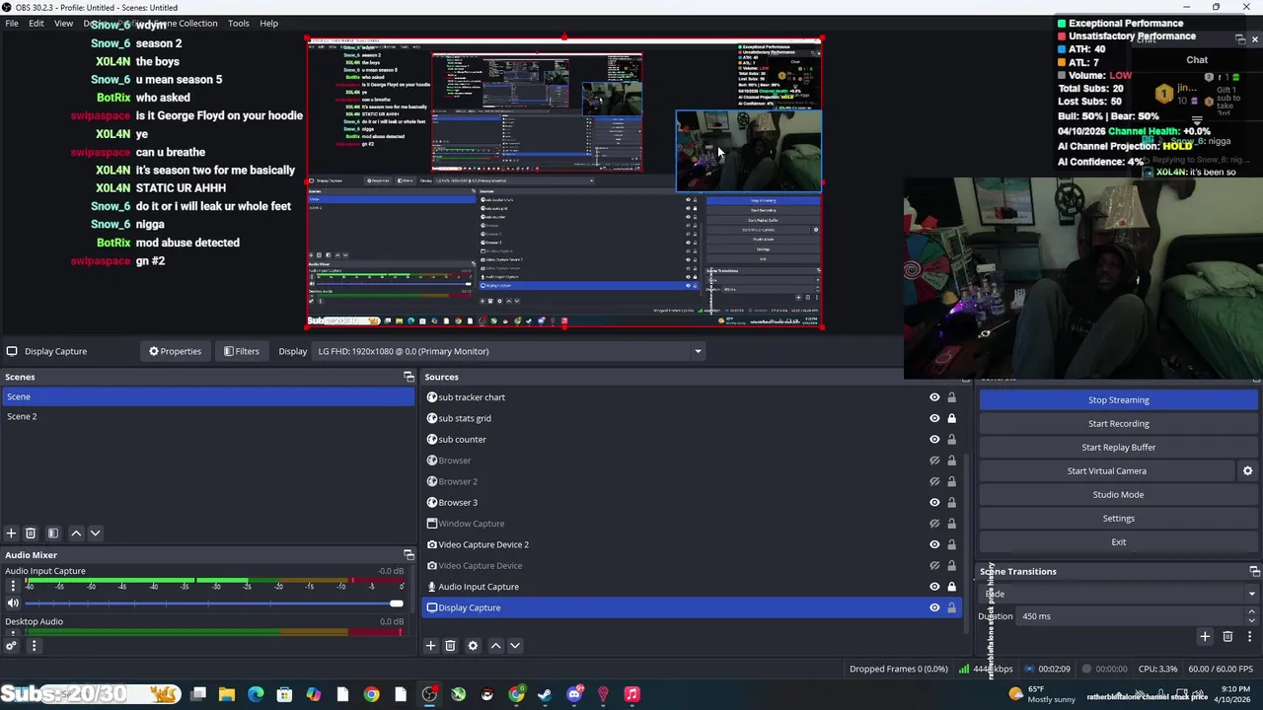Open source properties gear in Sources toolbar
Screen dimensions: 1263x710
[x=473, y=646]
